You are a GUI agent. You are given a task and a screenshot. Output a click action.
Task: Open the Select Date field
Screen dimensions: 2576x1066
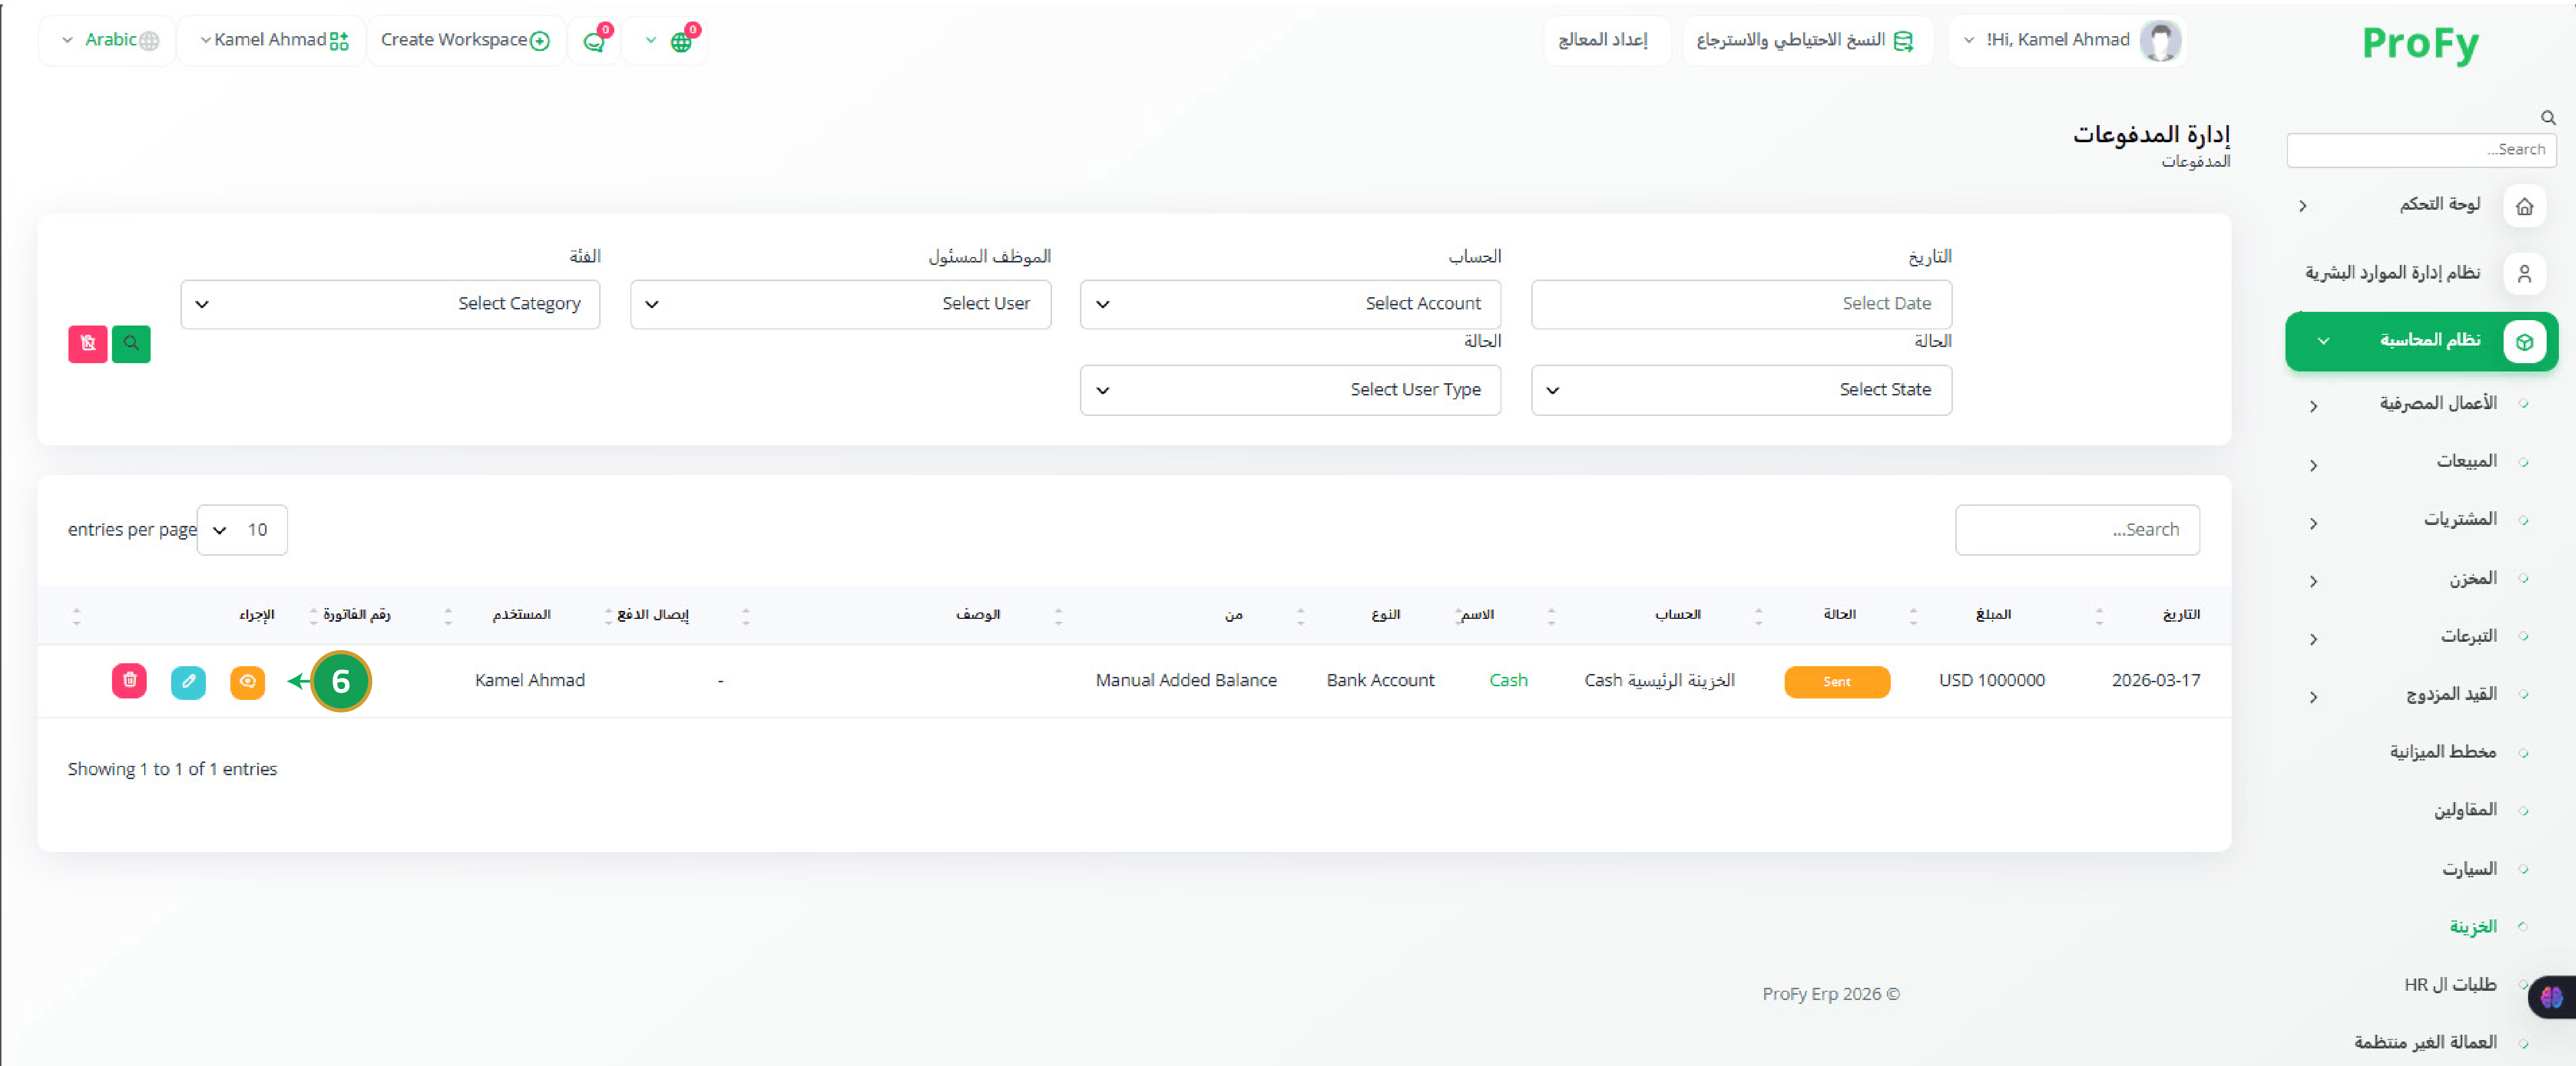(x=1741, y=304)
